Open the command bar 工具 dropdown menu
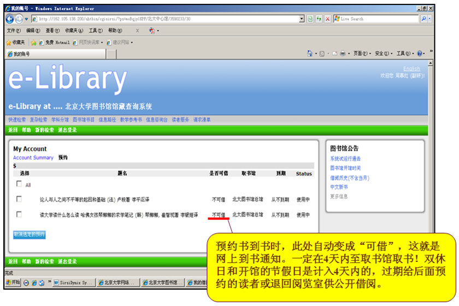 (x=405, y=54)
